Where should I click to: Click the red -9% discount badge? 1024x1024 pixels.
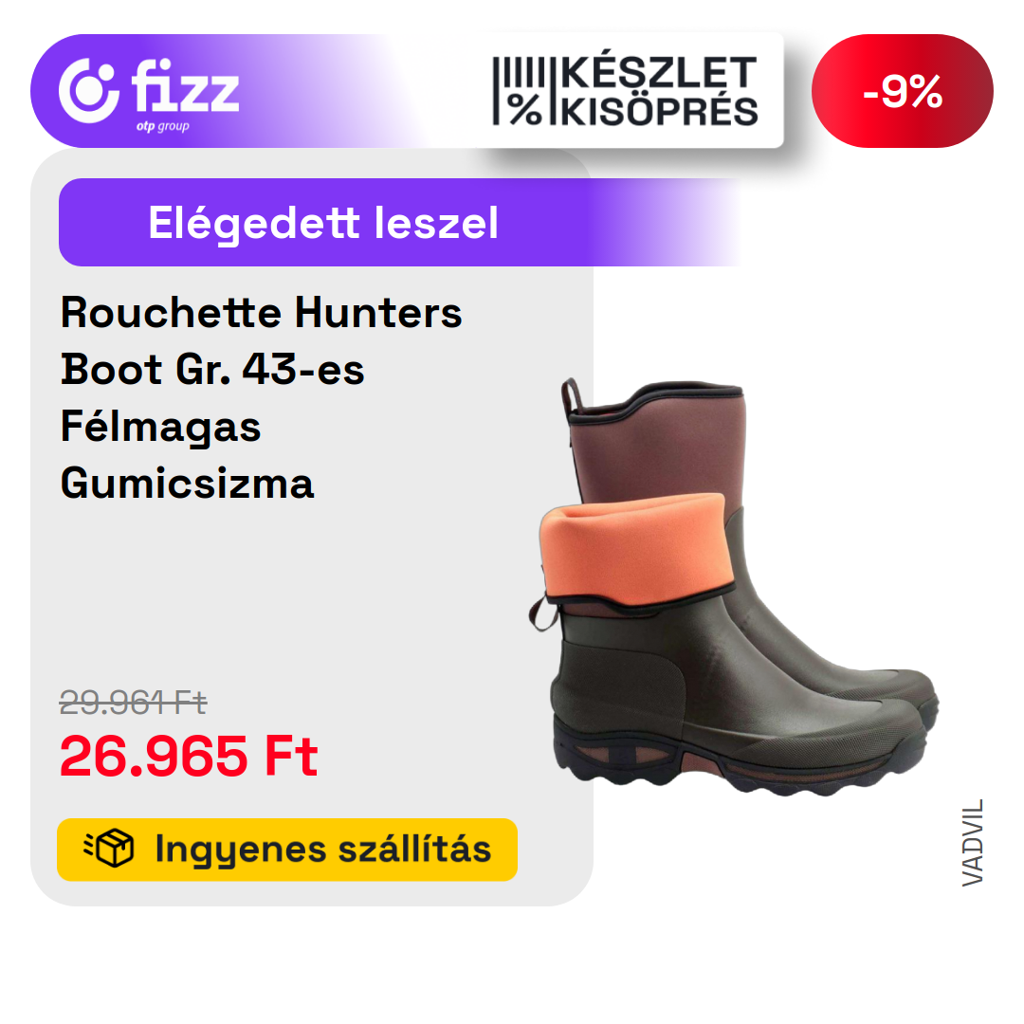902,91
